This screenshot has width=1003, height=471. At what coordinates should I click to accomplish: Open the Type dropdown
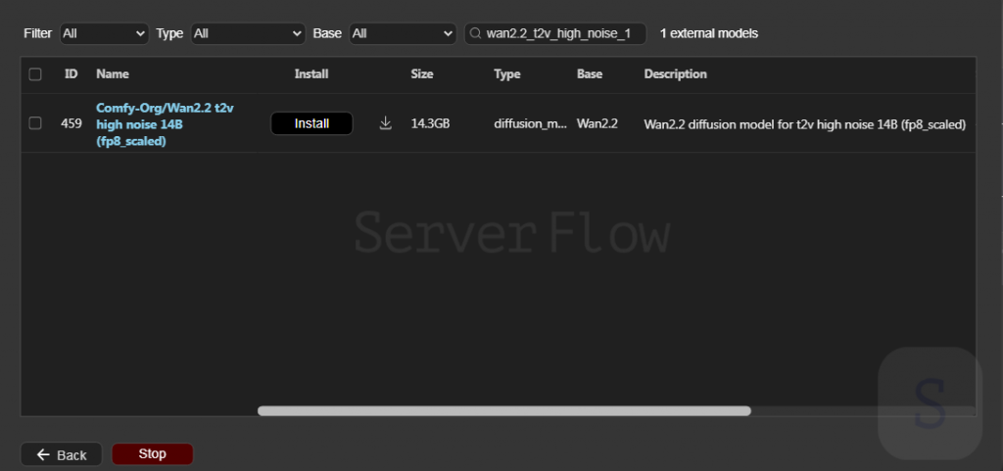tap(248, 33)
